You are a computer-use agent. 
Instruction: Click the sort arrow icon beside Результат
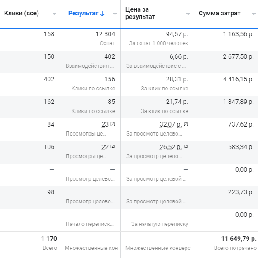102,14
